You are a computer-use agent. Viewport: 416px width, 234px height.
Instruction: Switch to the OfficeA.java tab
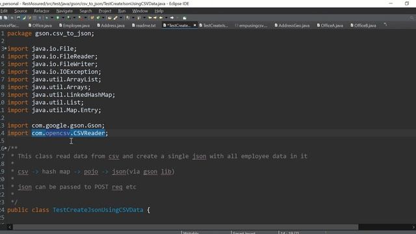click(330, 25)
